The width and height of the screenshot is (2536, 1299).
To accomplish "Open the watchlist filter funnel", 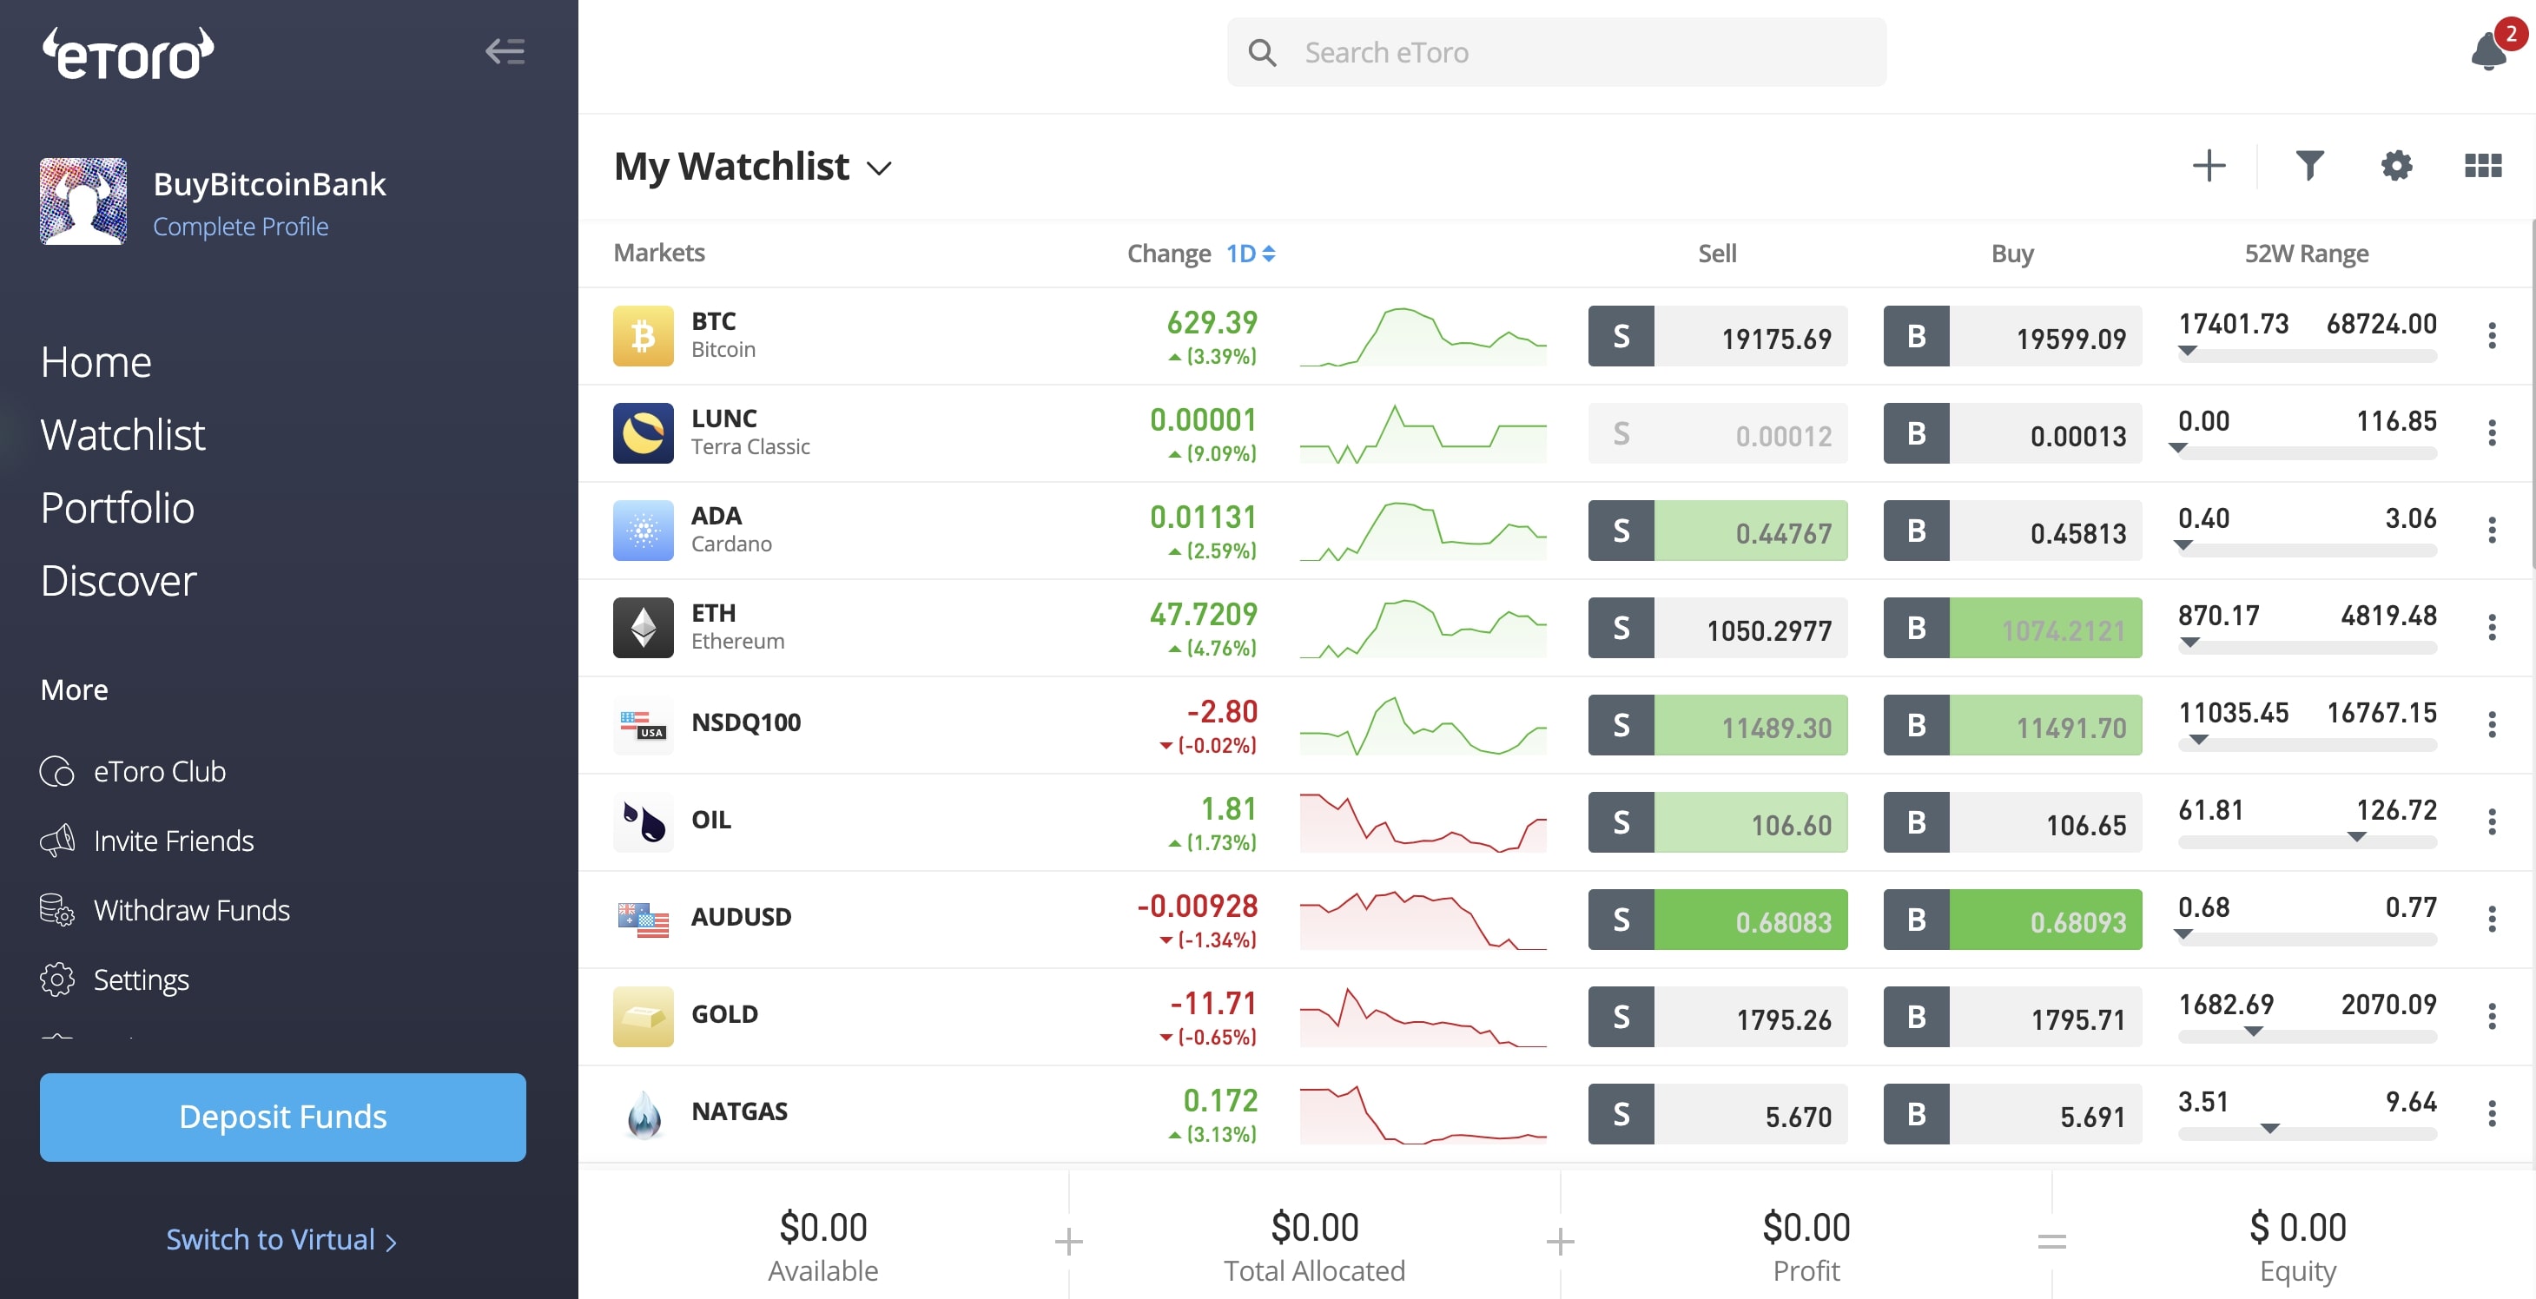I will tap(2309, 165).
